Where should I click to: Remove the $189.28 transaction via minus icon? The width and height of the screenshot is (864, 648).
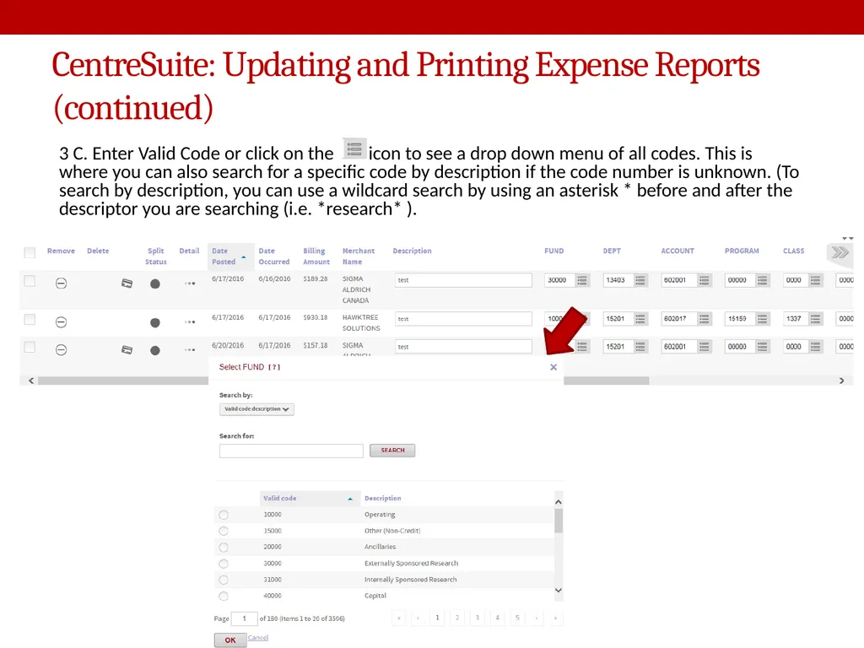(61, 283)
